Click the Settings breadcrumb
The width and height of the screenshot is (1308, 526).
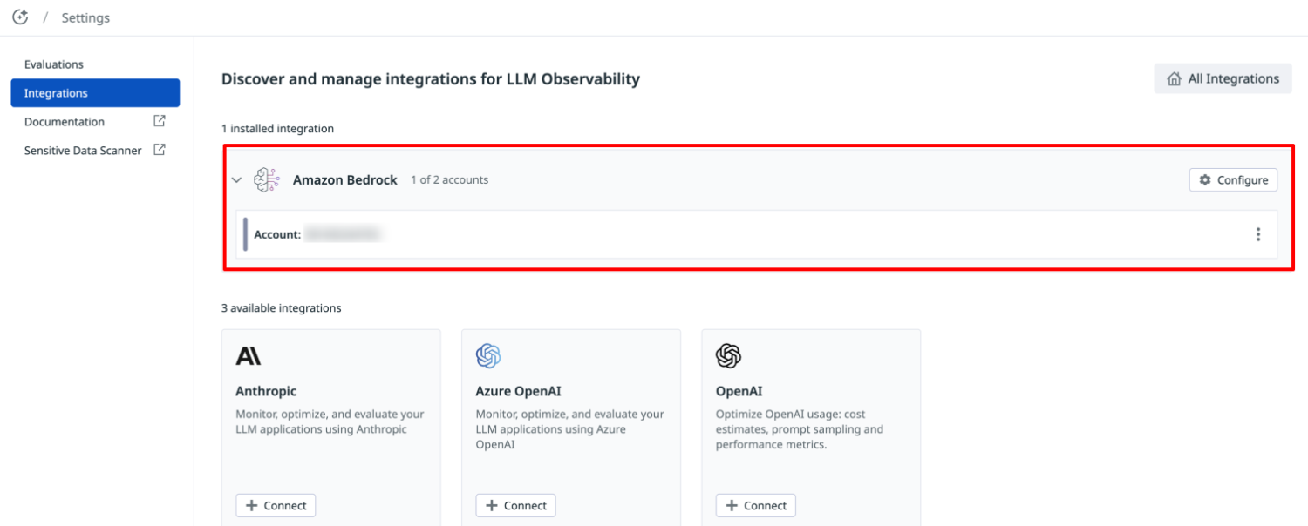(85, 17)
